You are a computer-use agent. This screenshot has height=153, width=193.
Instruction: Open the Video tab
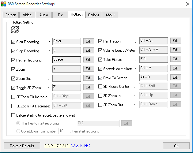27,15
